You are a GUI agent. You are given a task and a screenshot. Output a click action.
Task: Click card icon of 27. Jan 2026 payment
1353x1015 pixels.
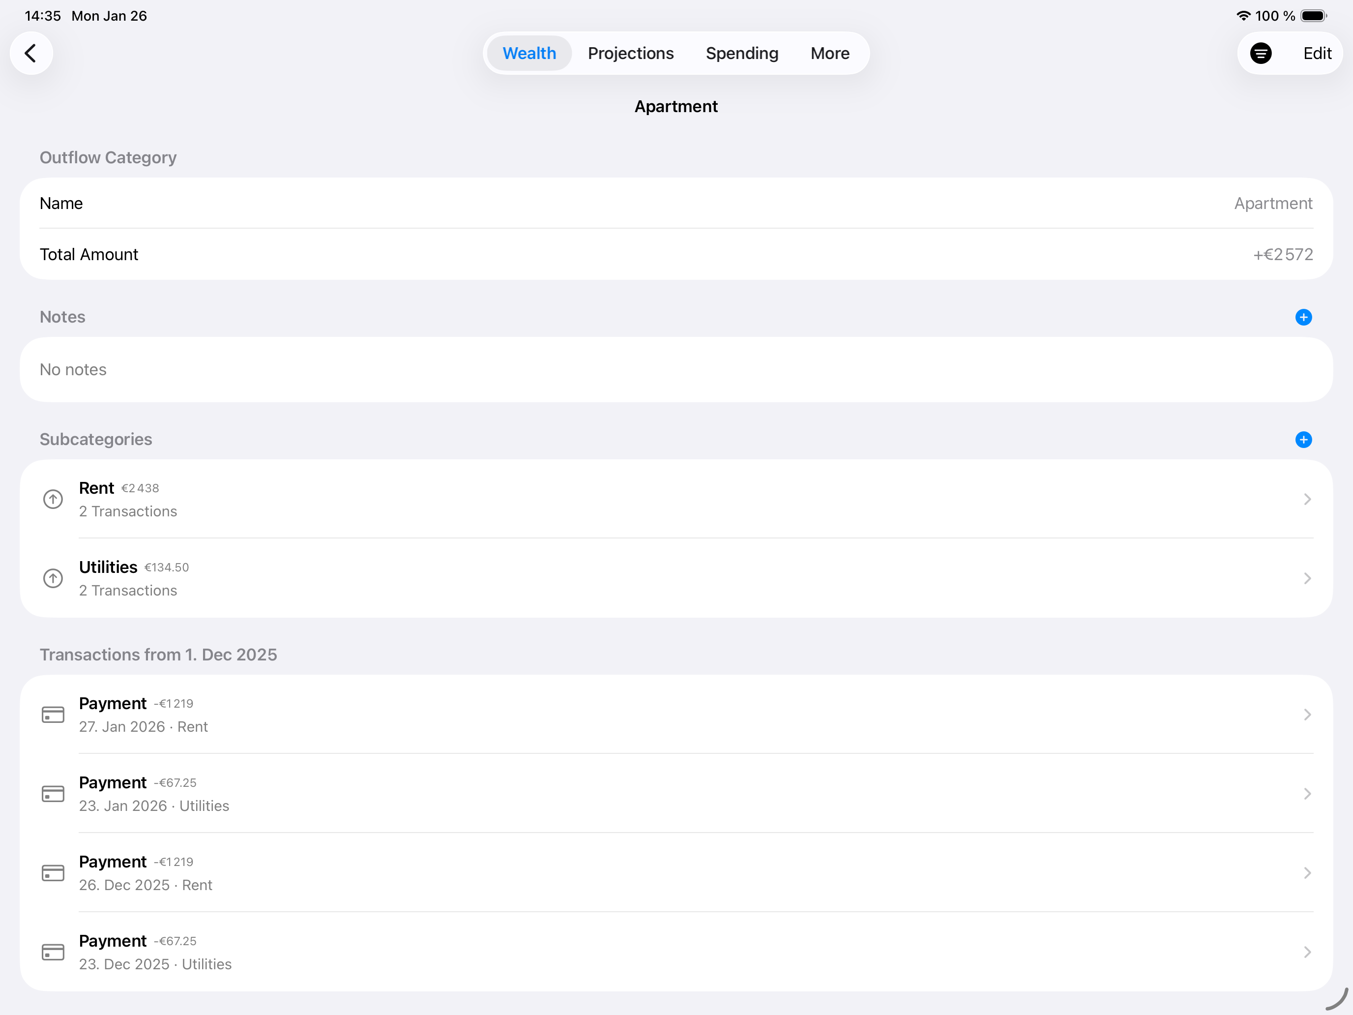pos(53,715)
